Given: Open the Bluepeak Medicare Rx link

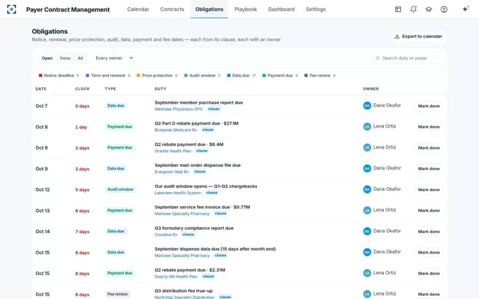Looking at the screenshot, I should (176, 130).
